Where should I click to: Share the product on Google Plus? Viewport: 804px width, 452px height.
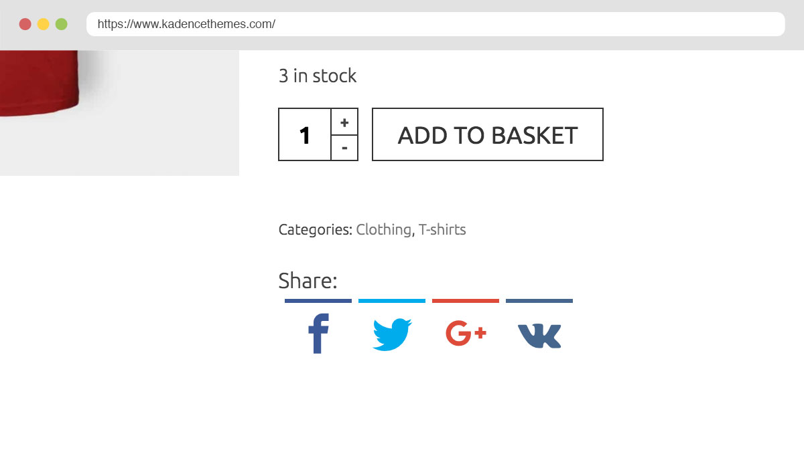466,334
